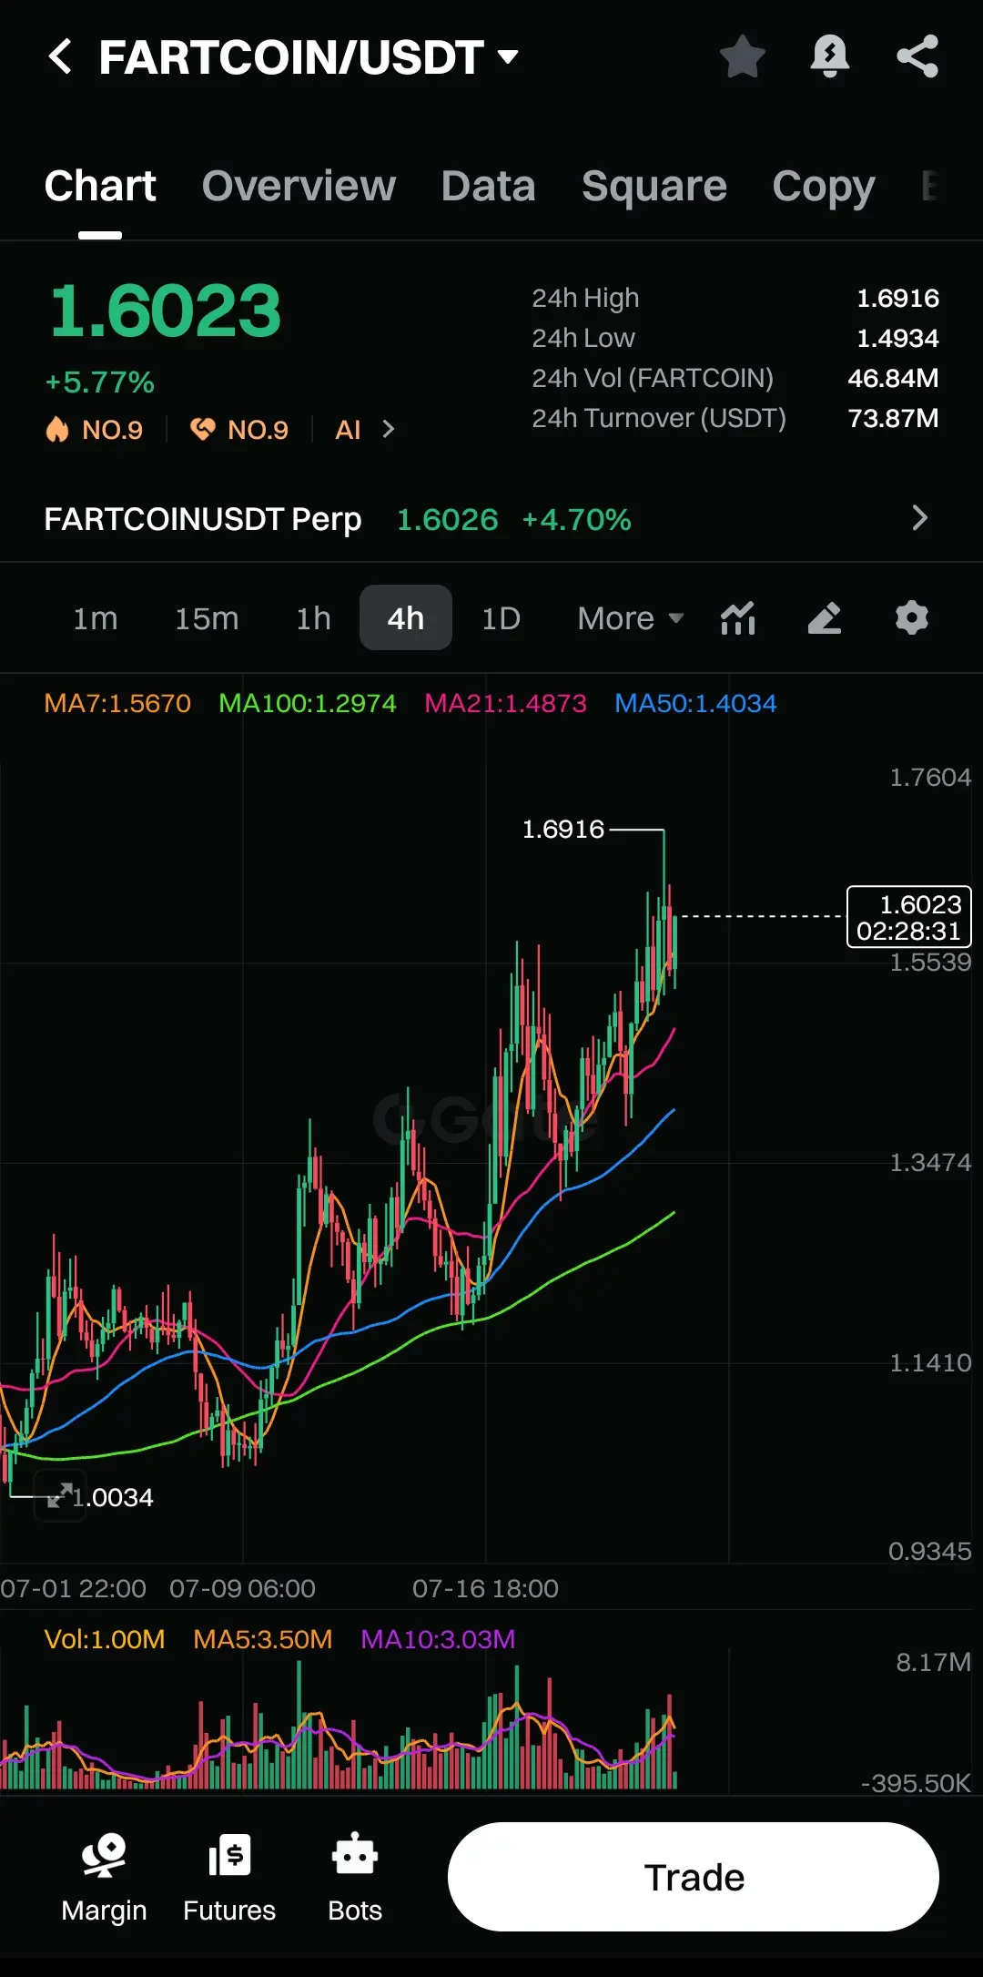
Task: Tap the MA10:3.03M volume label
Action: [438, 1639]
